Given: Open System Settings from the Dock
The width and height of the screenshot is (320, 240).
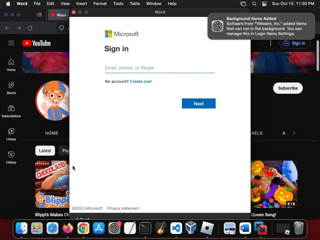Looking at the screenshot, I should (x=114, y=228).
